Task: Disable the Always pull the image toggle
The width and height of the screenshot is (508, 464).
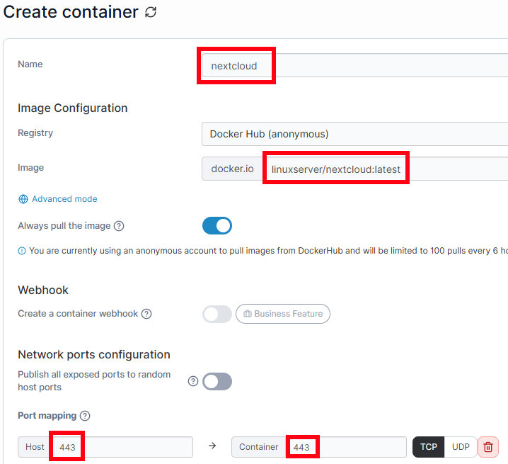Action: coord(217,226)
